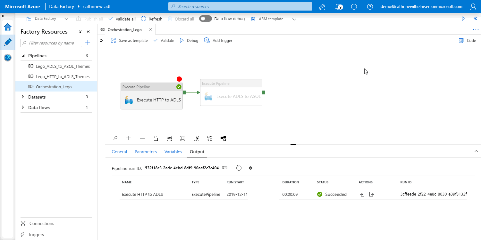Lock the canvas with the padlock icon

tap(156, 138)
